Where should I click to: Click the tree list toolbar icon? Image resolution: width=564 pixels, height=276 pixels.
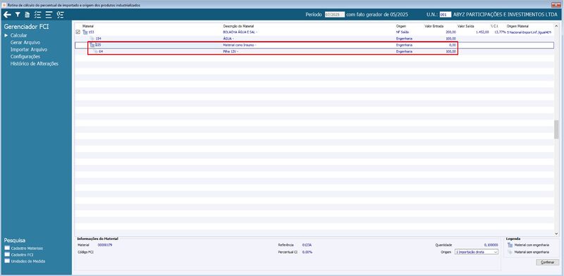click(60, 15)
